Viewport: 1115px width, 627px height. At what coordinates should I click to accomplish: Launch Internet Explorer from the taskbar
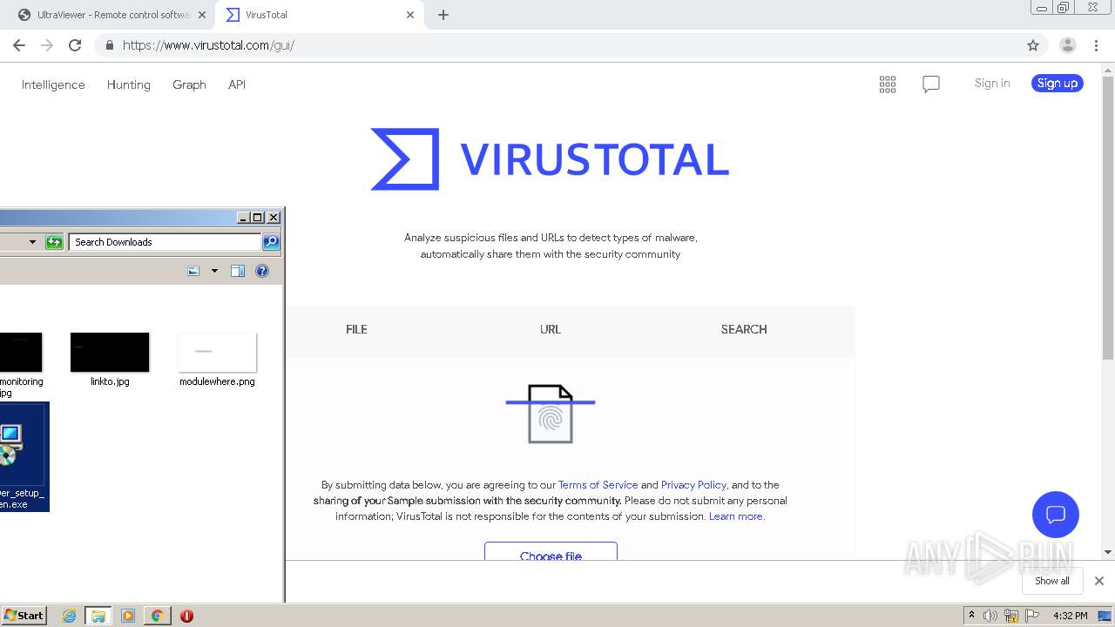pos(69,616)
